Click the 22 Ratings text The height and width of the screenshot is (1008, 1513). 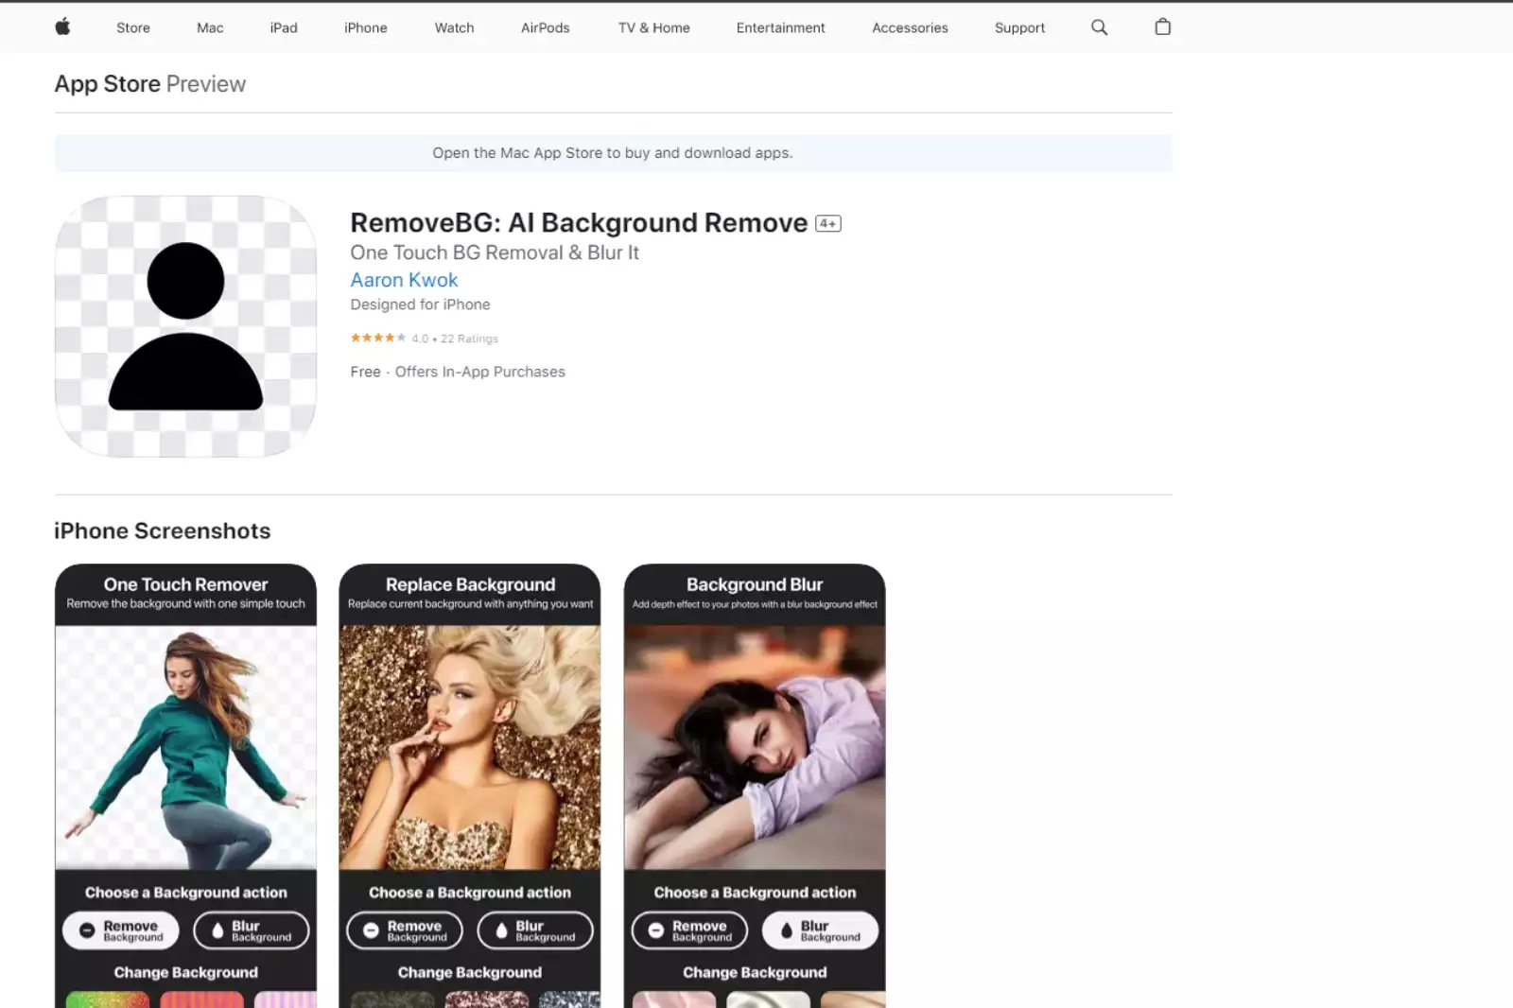[x=470, y=338]
